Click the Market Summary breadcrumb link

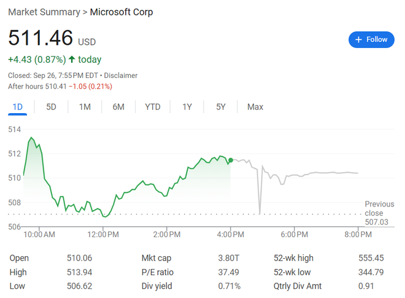44,12
